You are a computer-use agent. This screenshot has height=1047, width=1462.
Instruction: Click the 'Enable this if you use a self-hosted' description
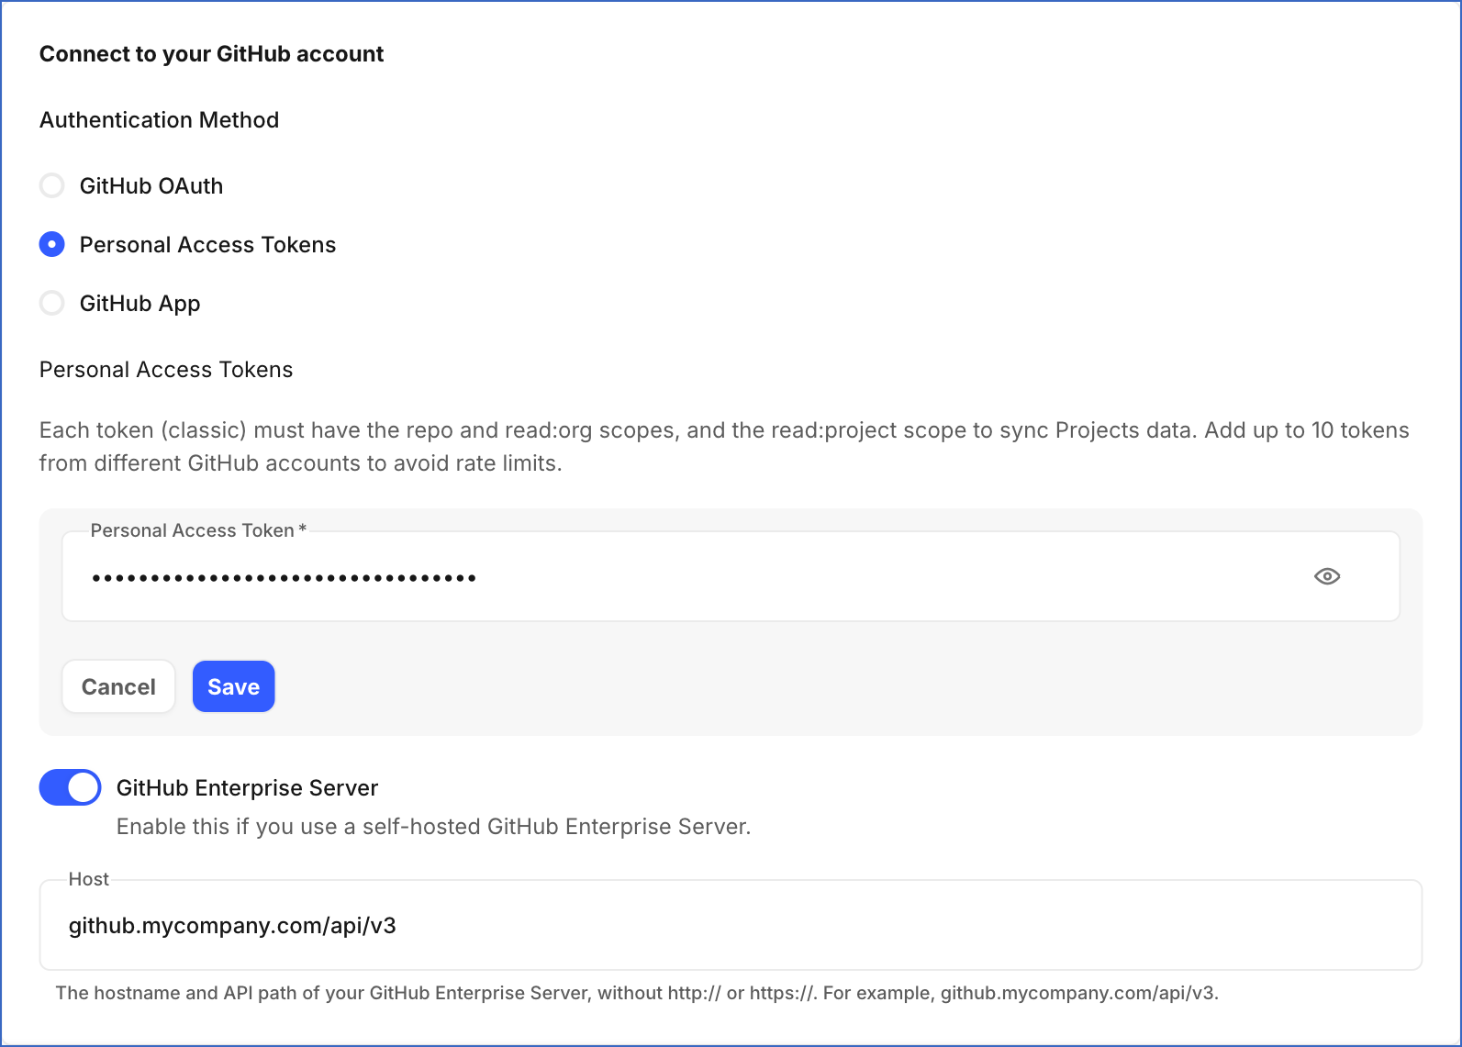point(434,827)
